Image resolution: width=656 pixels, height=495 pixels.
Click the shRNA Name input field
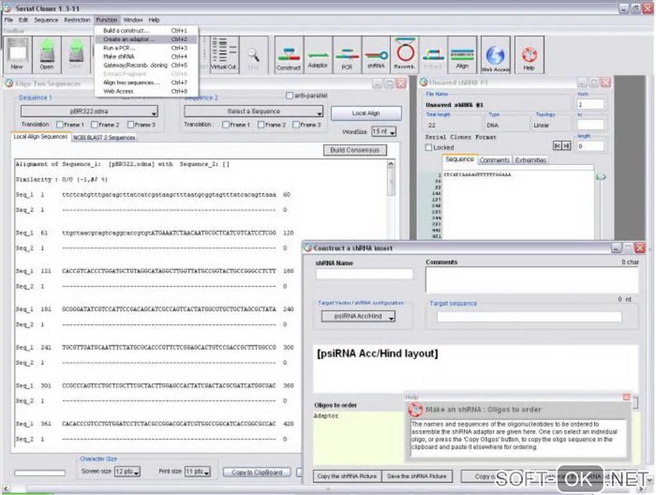[365, 274]
